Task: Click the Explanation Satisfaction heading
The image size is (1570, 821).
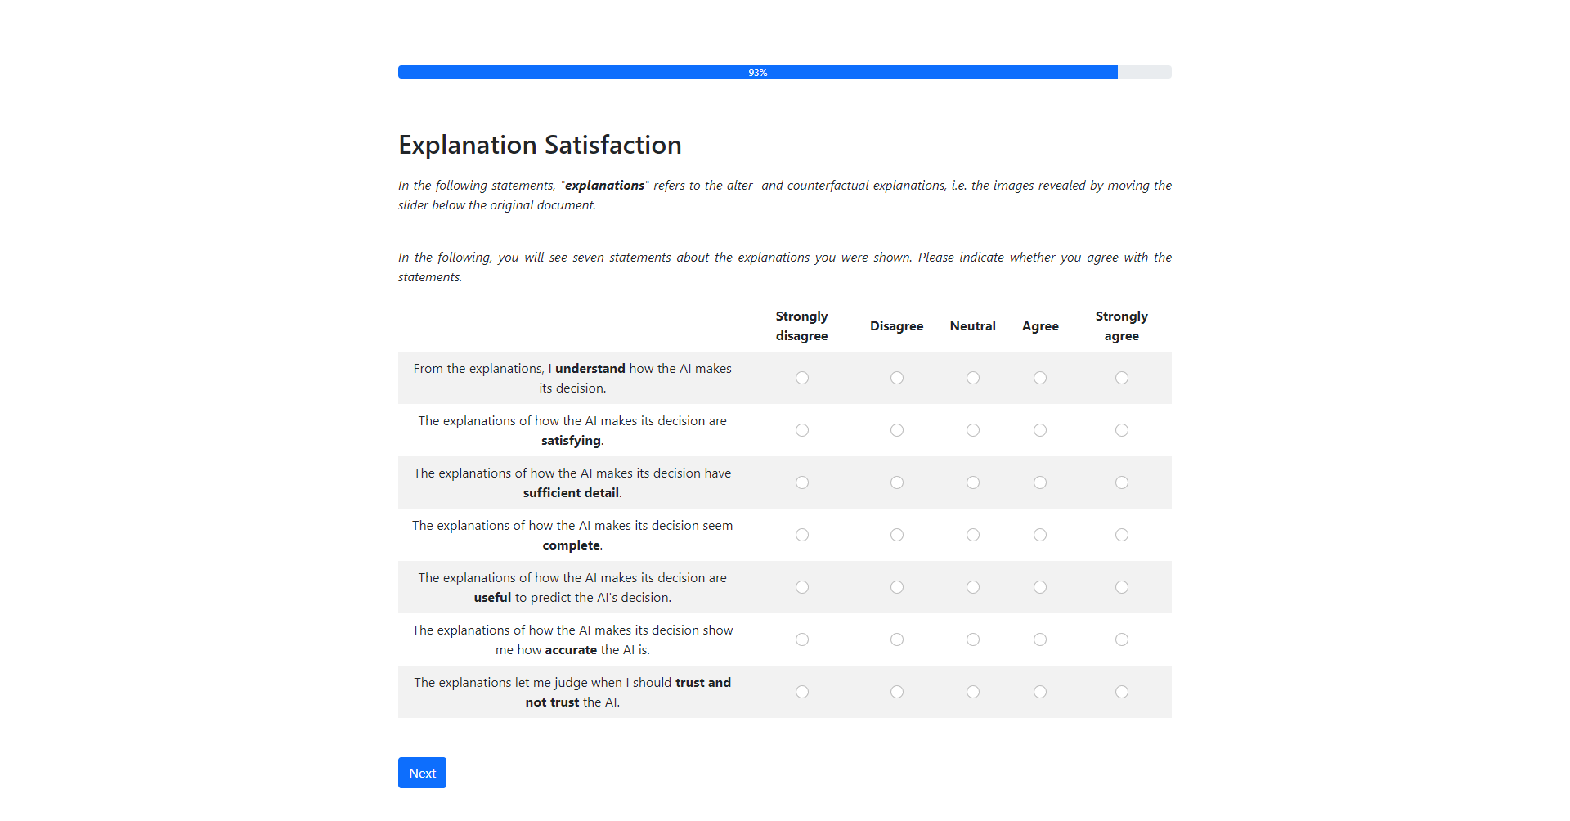Action: click(x=540, y=145)
